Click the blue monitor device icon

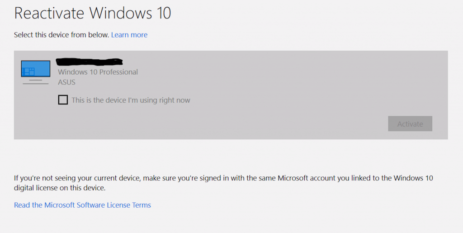point(36,69)
